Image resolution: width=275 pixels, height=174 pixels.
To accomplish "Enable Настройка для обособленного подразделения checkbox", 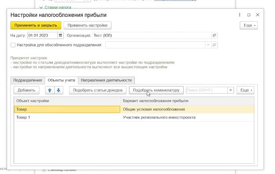I will (13, 45).
